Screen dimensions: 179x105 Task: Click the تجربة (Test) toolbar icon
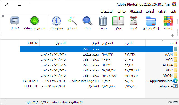134,21
